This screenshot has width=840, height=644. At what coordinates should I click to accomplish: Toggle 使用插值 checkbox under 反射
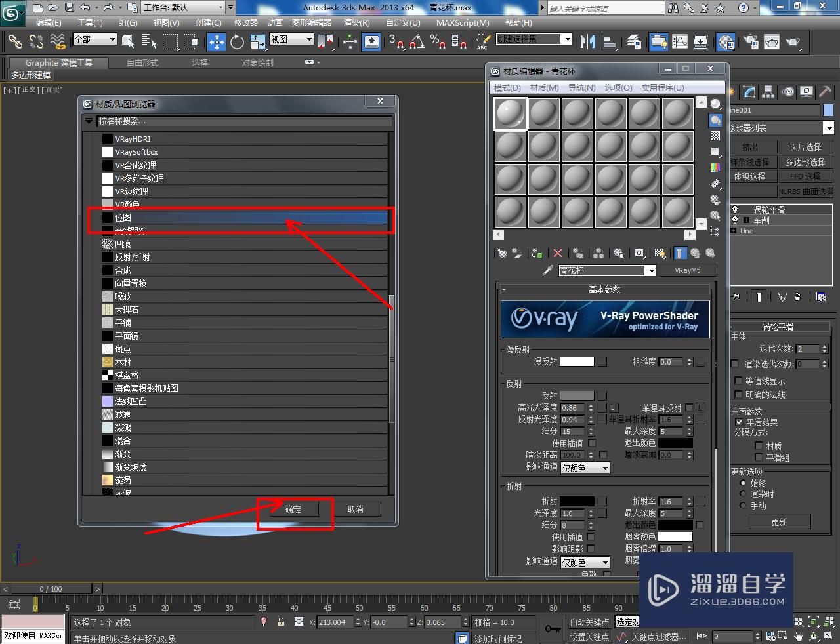(592, 443)
